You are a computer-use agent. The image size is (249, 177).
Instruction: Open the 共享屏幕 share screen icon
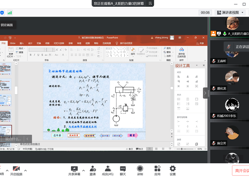[74, 169]
